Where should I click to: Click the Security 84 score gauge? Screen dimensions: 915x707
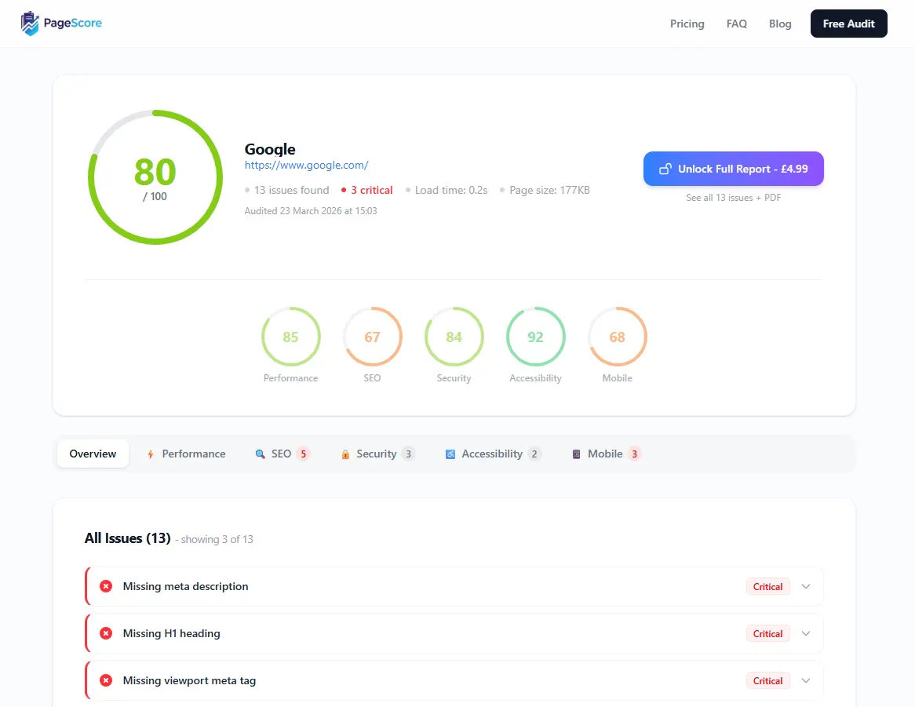click(454, 337)
